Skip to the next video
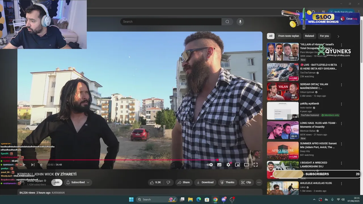This screenshot has height=204, width=363. pos(33,165)
